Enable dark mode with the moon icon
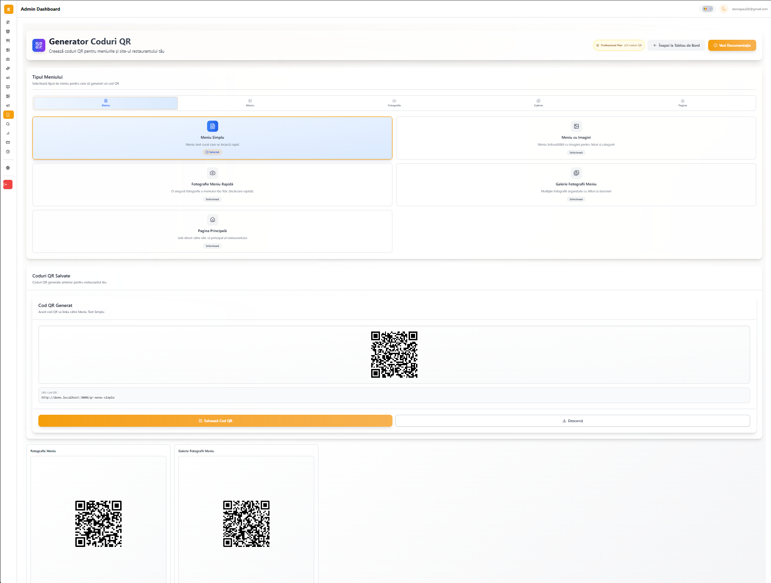Viewport: 771px width, 583px height. point(724,9)
